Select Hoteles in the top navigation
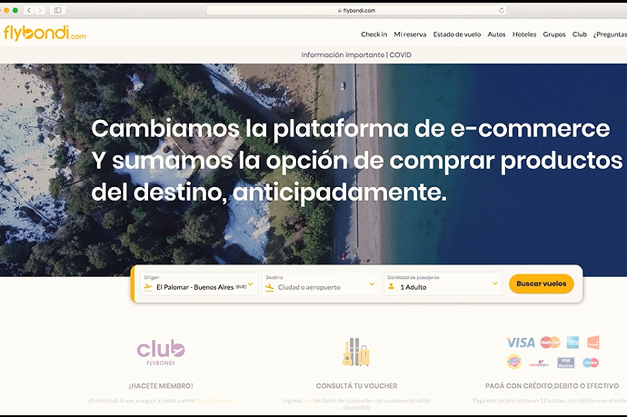The height and width of the screenshot is (417, 627). [x=524, y=34]
